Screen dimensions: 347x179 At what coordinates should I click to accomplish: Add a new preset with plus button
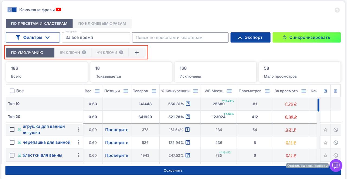coord(137,53)
